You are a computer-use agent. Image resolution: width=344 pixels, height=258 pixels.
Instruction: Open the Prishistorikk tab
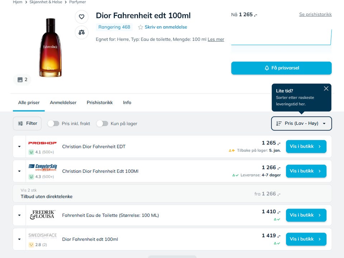coord(100,102)
